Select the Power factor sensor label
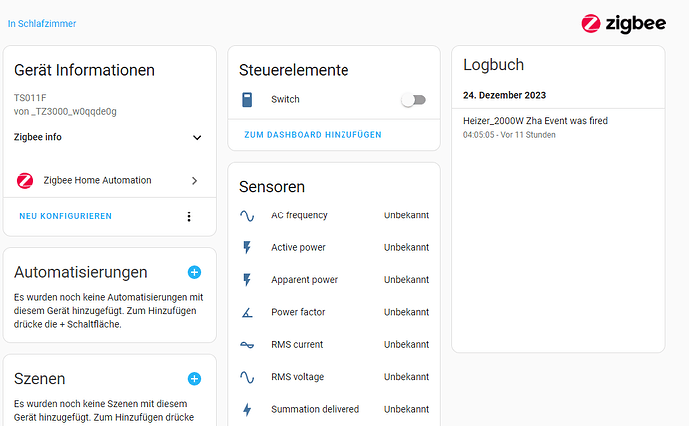This screenshot has width=689, height=426. 298,312
